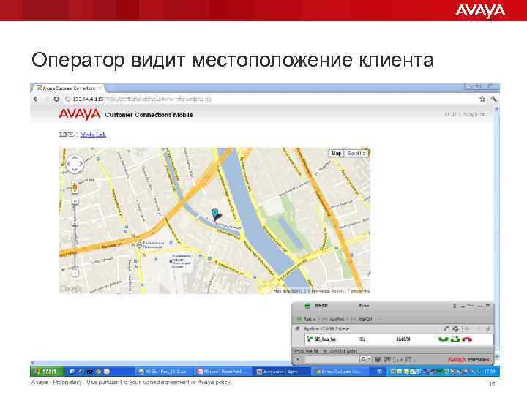Go back using the browser back arrow
The height and width of the screenshot is (395, 527).
click(37, 99)
